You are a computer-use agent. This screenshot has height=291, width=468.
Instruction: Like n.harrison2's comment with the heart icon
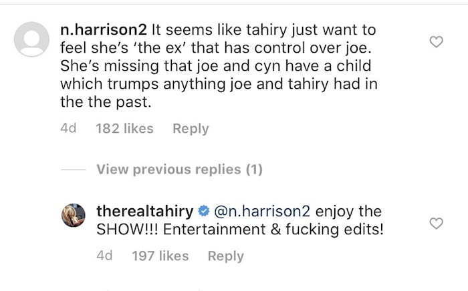click(436, 42)
